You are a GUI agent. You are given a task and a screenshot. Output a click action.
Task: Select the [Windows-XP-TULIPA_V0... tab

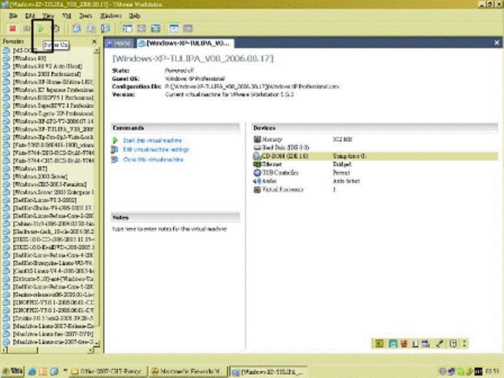[x=185, y=43]
